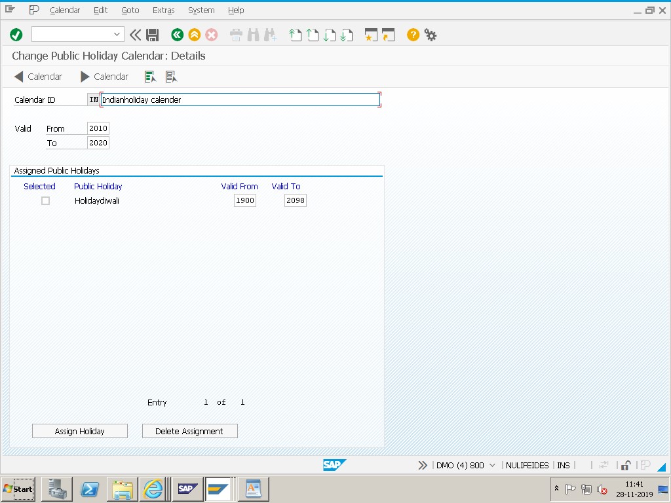
Task: Click the yellow Exit icon
Action: [x=194, y=35]
